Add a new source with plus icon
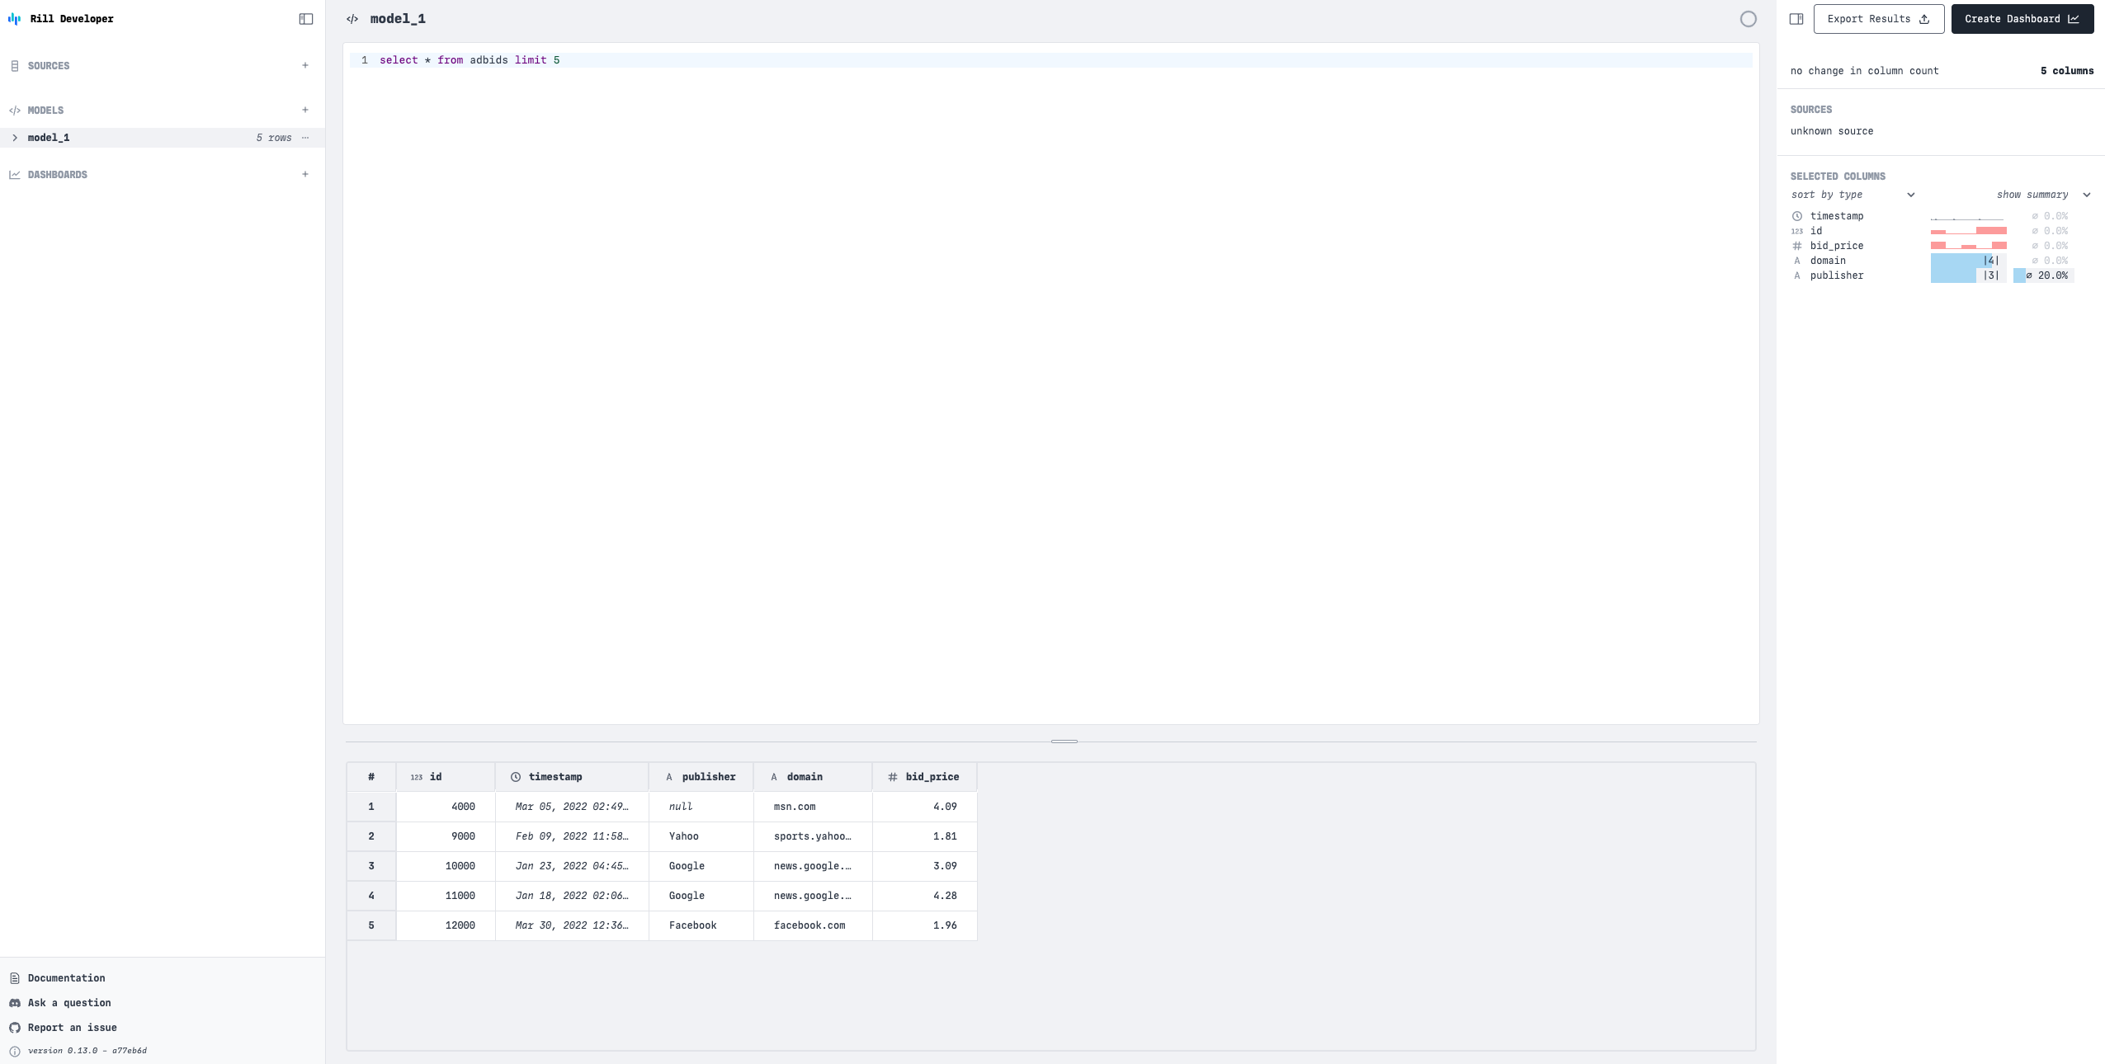Screen dimensions: 2105x1064 [x=305, y=65]
